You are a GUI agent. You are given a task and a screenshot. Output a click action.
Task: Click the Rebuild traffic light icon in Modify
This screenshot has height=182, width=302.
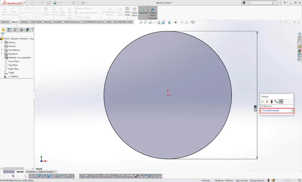point(272,101)
